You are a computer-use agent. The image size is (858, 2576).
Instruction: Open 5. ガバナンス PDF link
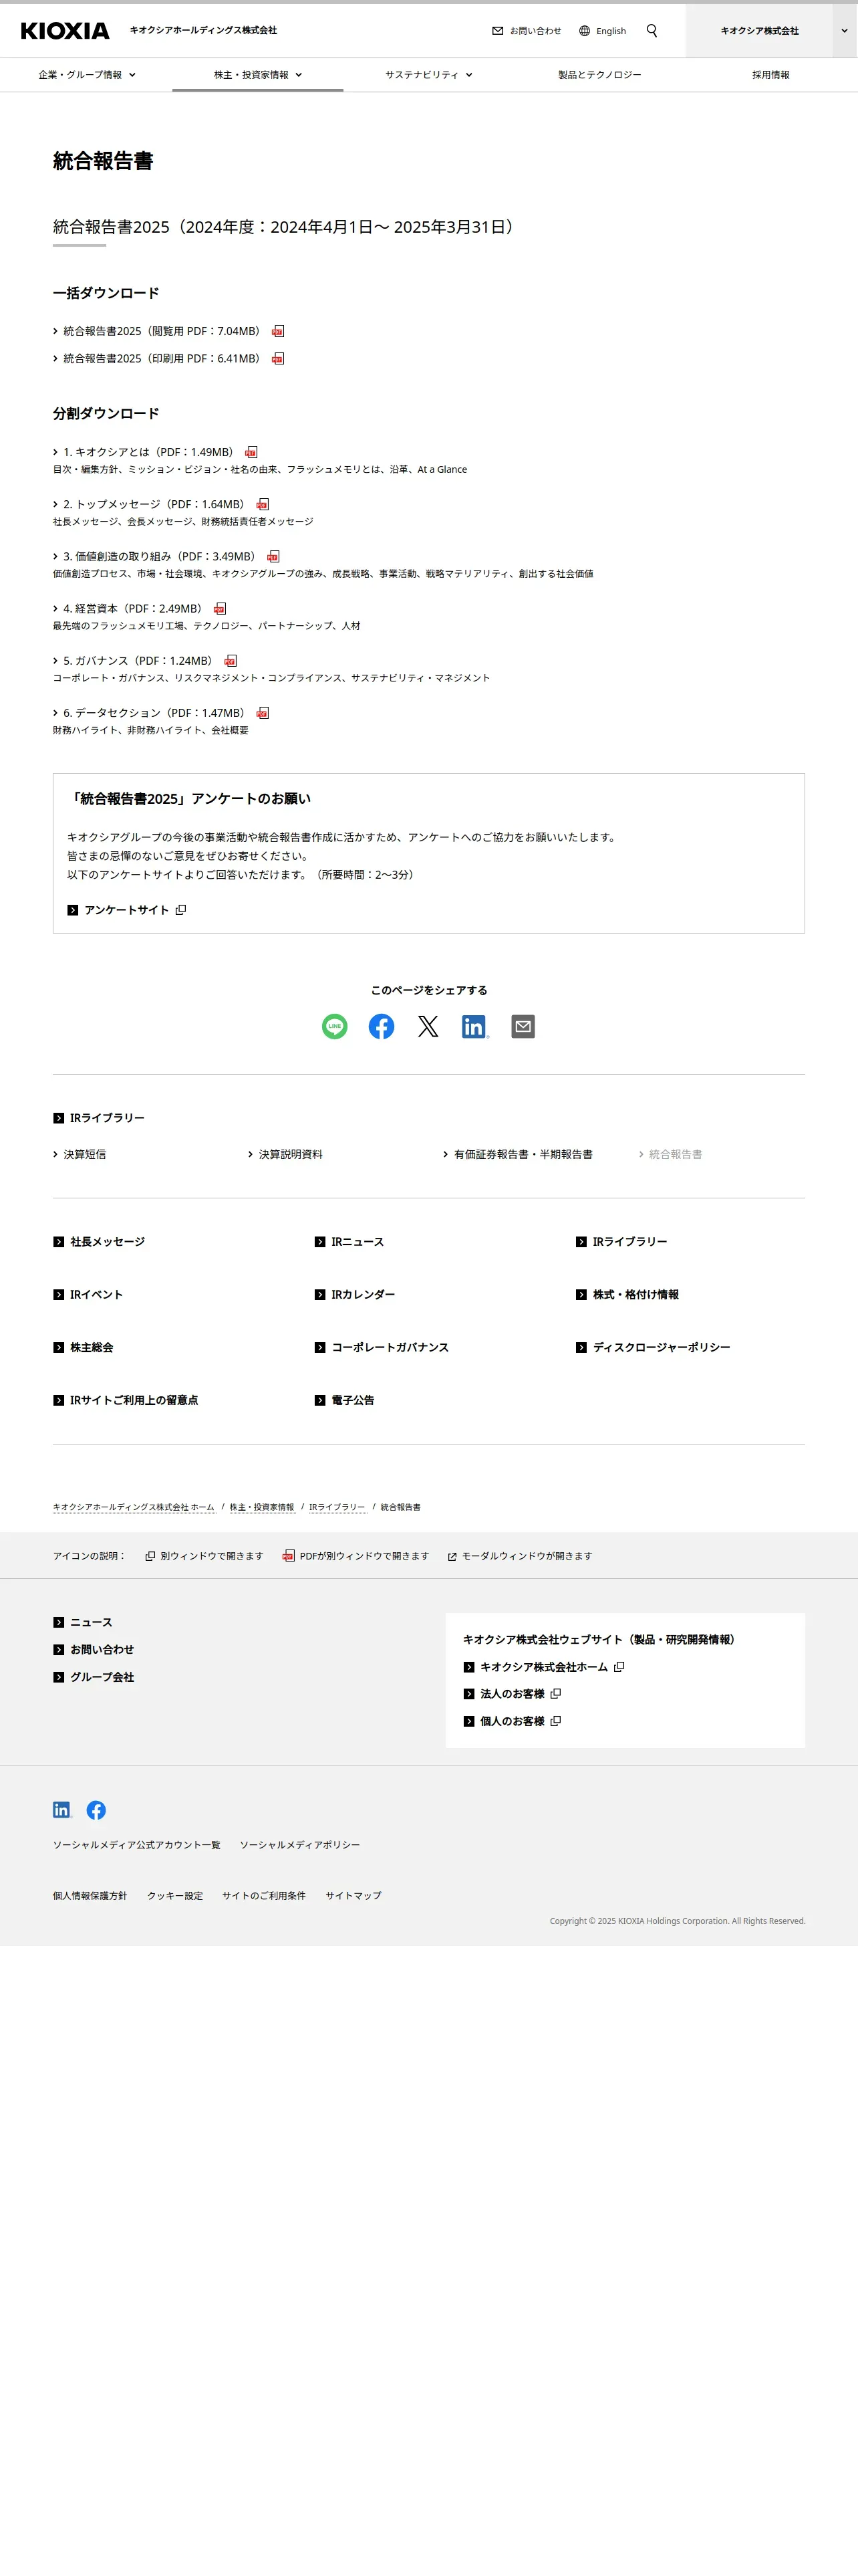[137, 661]
